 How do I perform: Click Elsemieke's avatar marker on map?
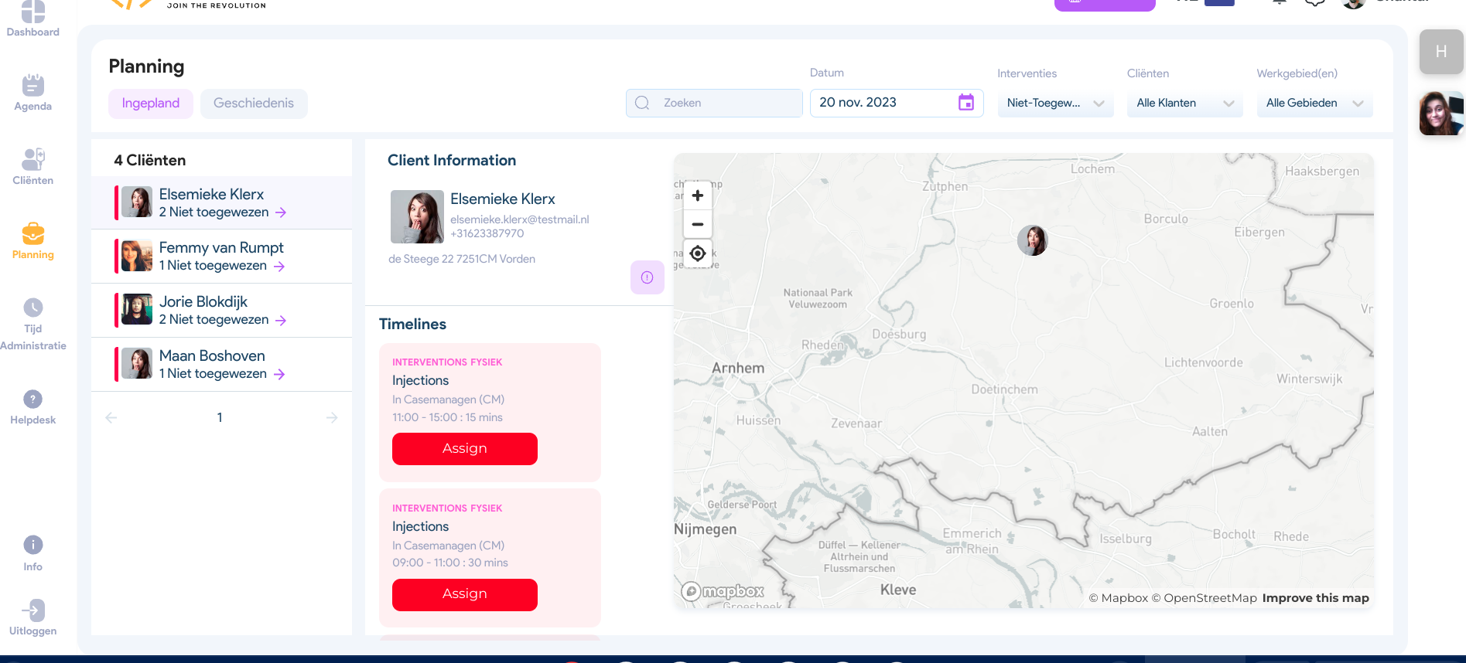[x=1032, y=240]
